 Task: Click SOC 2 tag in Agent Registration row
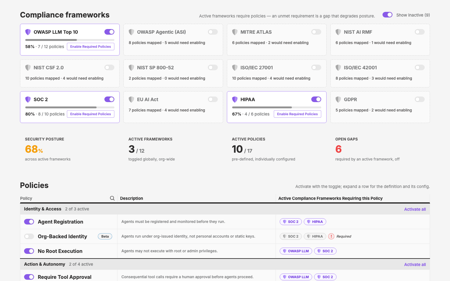(x=291, y=222)
